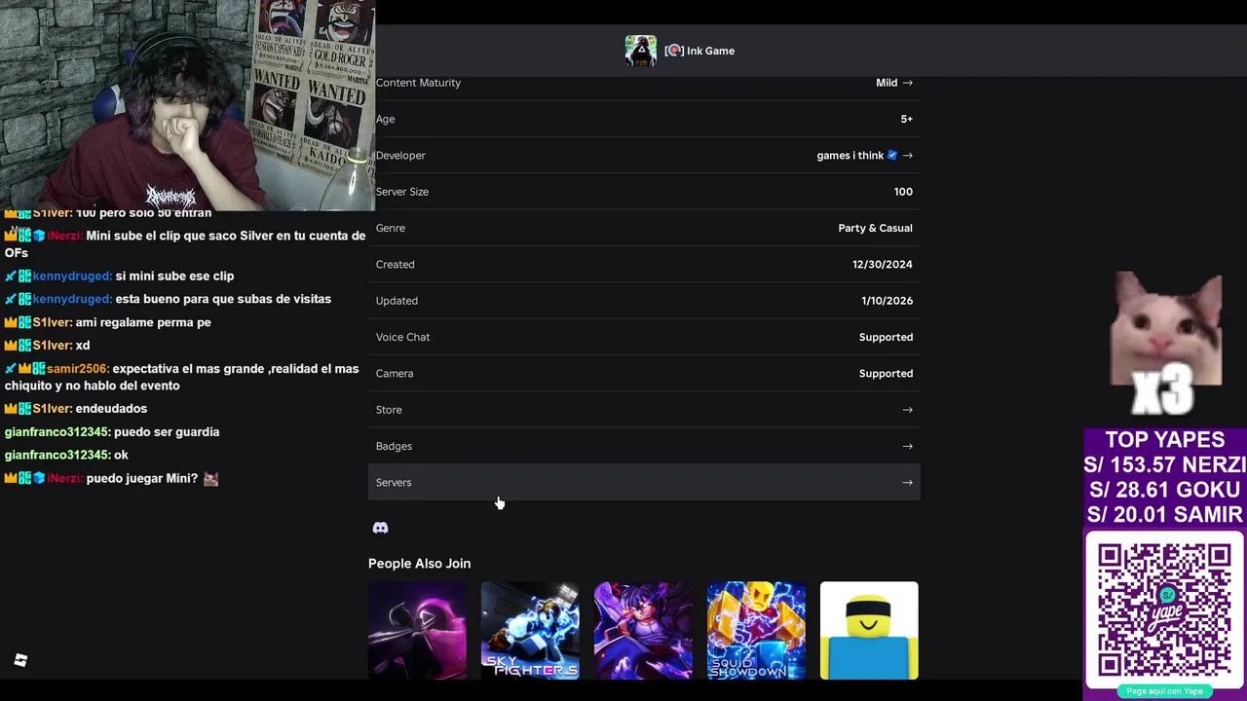The image size is (1247, 701).
Task: Click S1lver message endeudados
Action: click(111, 408)
